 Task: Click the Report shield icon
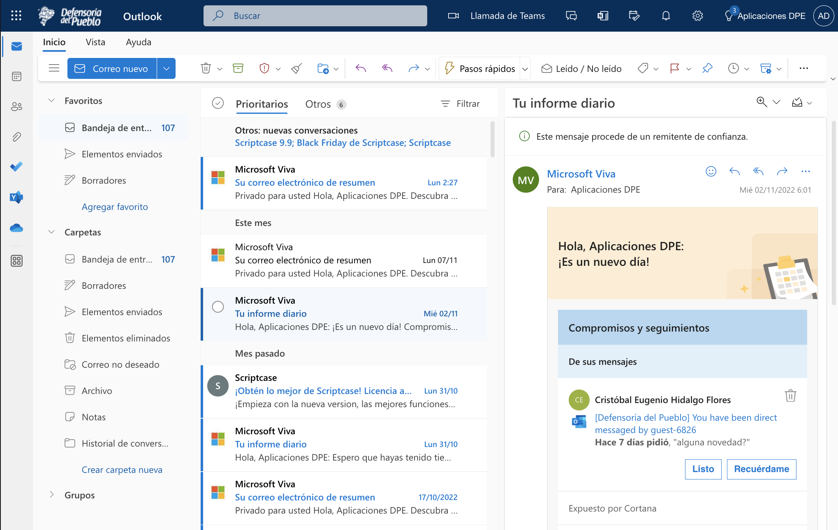[x=264, y=68]
